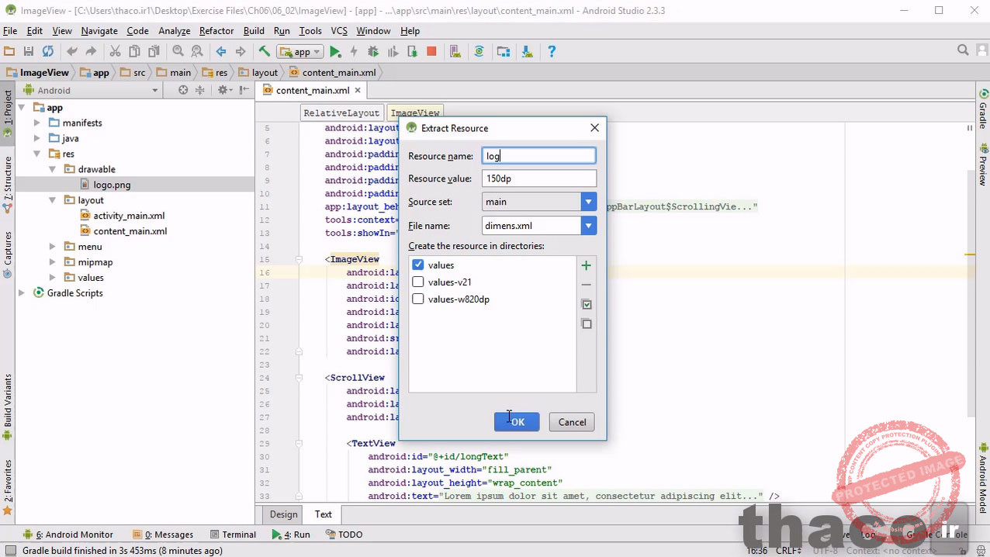This screenshot has height=557, width=990.
Task: Click the Resource name text field
Action: pos(538,156)
